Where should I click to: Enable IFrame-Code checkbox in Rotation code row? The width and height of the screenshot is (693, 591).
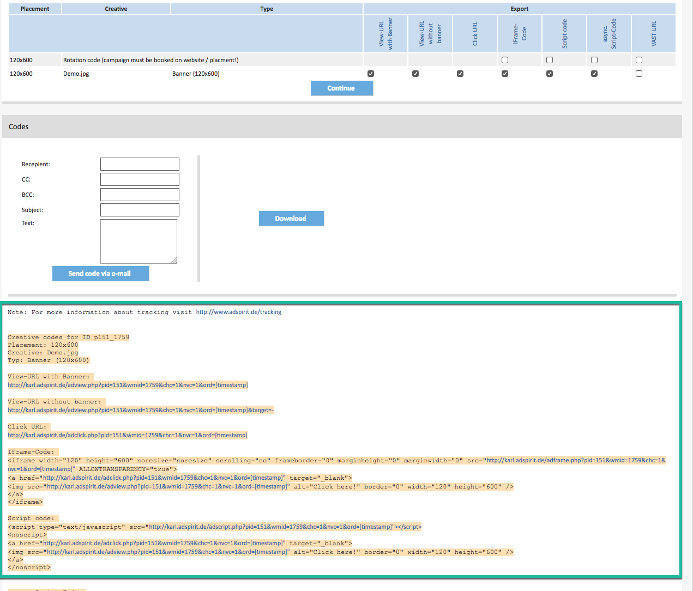click(505, 60)
